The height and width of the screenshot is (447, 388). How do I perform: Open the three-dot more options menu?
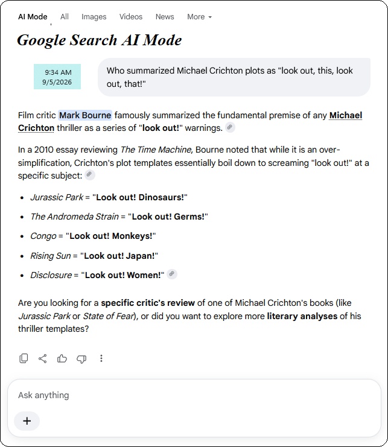(101, 358)
